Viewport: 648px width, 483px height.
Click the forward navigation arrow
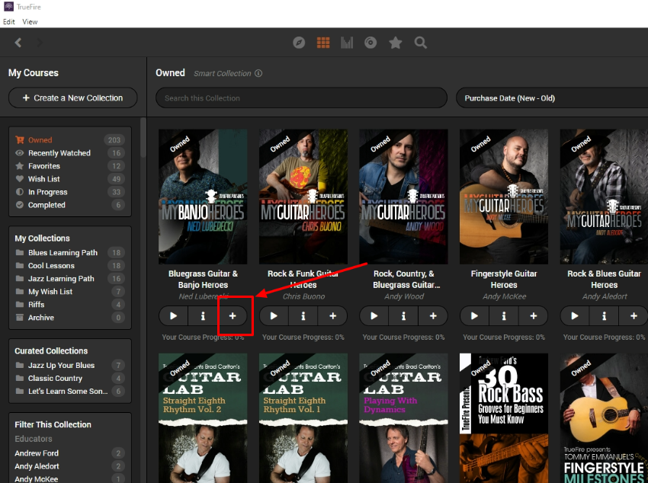[x=39, y=43]
